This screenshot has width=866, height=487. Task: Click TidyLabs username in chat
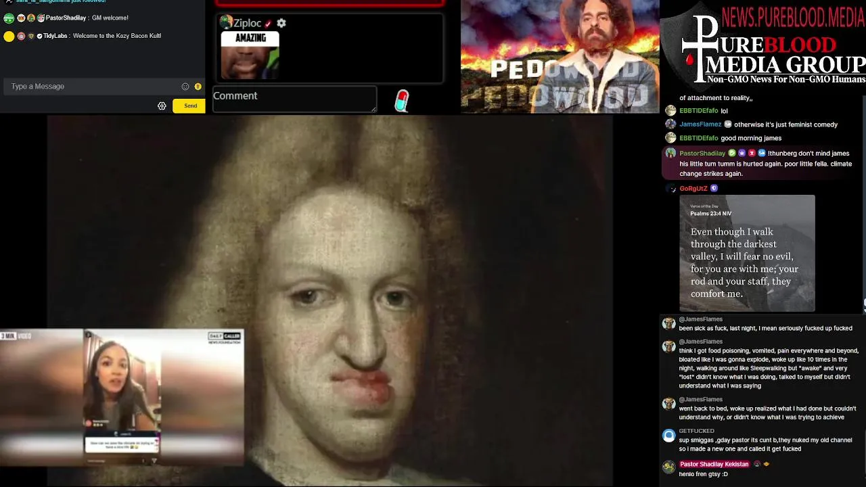coord(55,36)
